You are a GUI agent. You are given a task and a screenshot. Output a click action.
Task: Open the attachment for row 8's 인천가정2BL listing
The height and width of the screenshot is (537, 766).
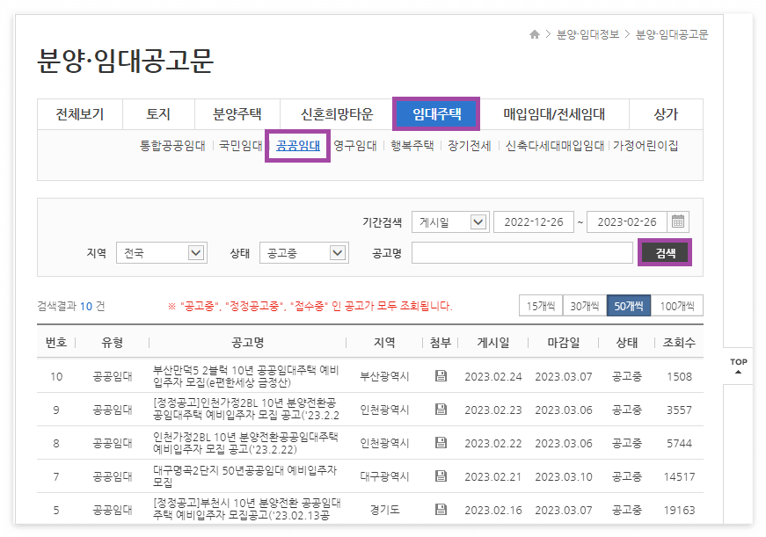pyautogui.click(x=441, y=443)
